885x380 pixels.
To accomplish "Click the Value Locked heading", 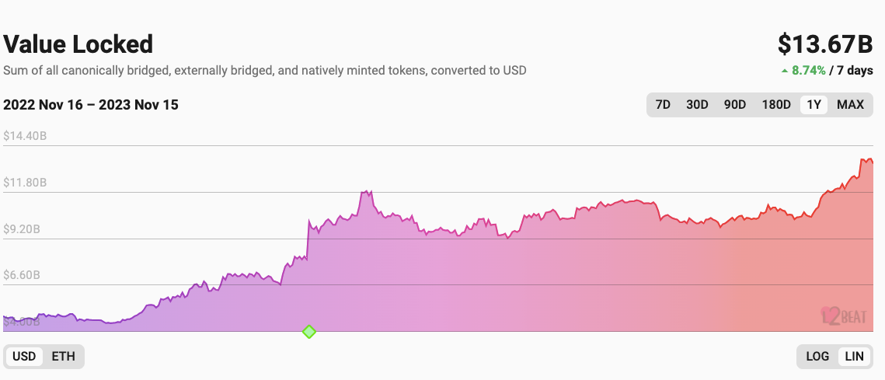I will (78, 44).
